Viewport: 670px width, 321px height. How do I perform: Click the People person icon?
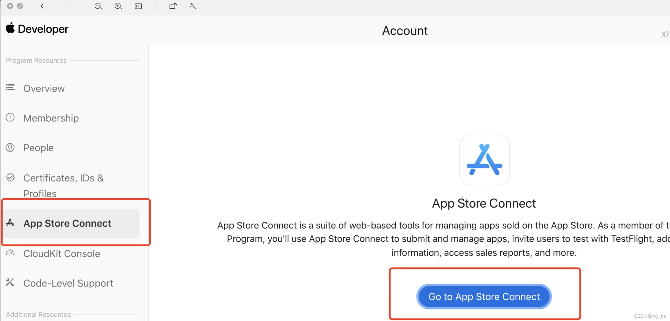[10, 148]
